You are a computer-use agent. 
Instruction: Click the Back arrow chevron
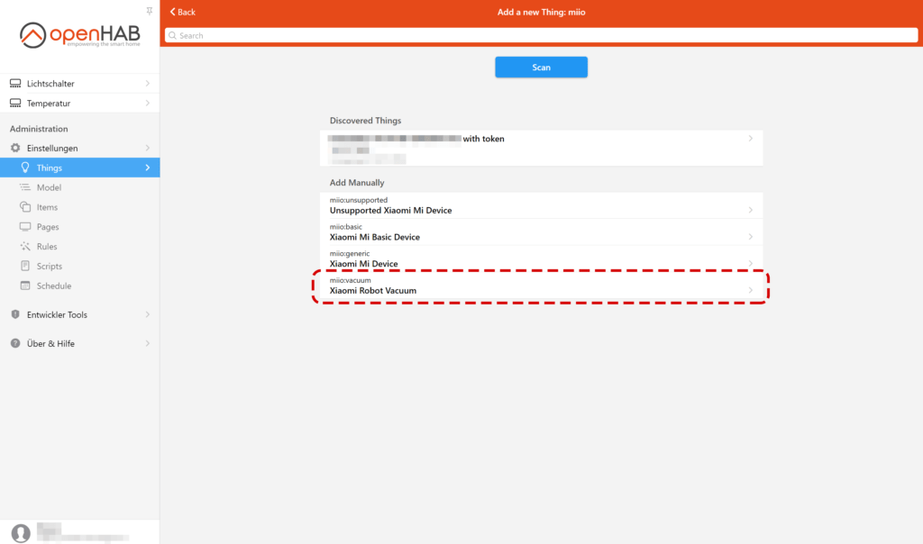(x=172, y=12)
